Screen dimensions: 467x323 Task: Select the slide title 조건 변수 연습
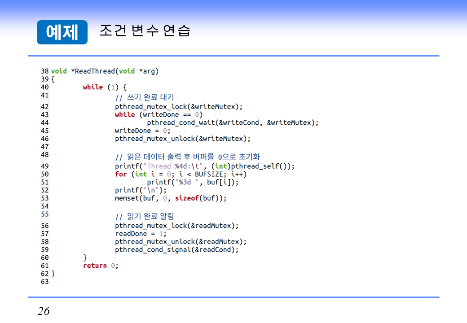pyautogui.click(x=145, y=31)
